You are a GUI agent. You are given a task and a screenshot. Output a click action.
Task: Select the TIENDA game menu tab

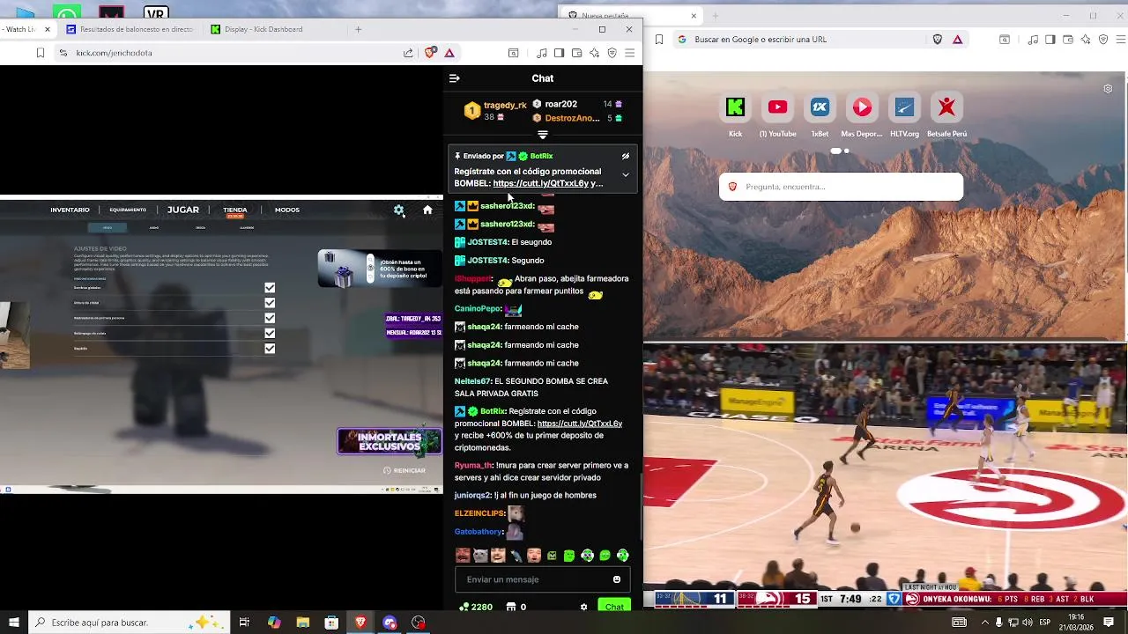click(234, 210)
